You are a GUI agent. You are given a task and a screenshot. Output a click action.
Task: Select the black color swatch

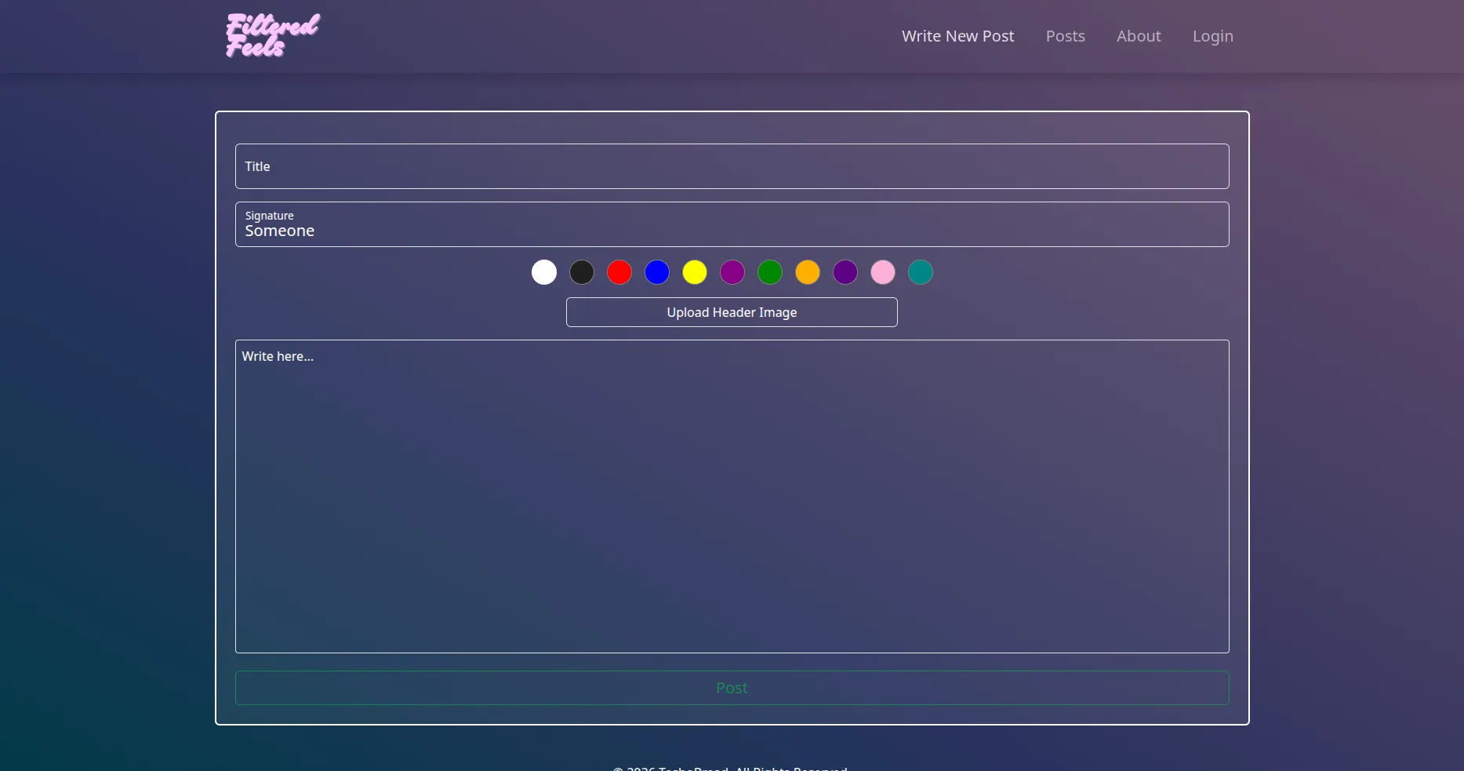coord(582,272)
